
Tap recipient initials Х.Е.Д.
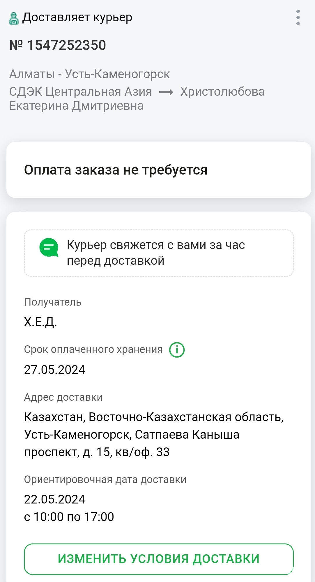coord(40,322)
